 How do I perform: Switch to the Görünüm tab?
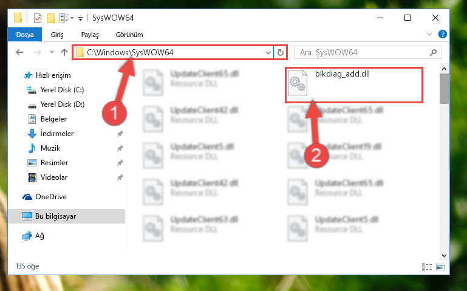click(129, 35)
